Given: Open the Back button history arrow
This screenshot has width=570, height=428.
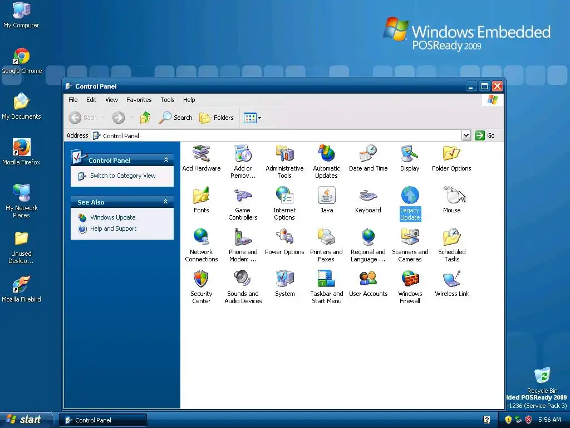Looking at the screenshot, I should pyautogui.click(x=104, y=117).
